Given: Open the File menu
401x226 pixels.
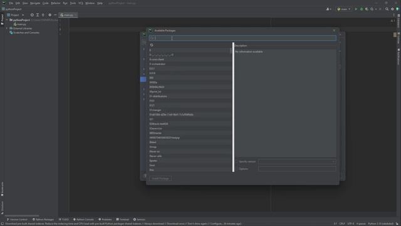Looking at the screenshot, I should pos(11,3).
